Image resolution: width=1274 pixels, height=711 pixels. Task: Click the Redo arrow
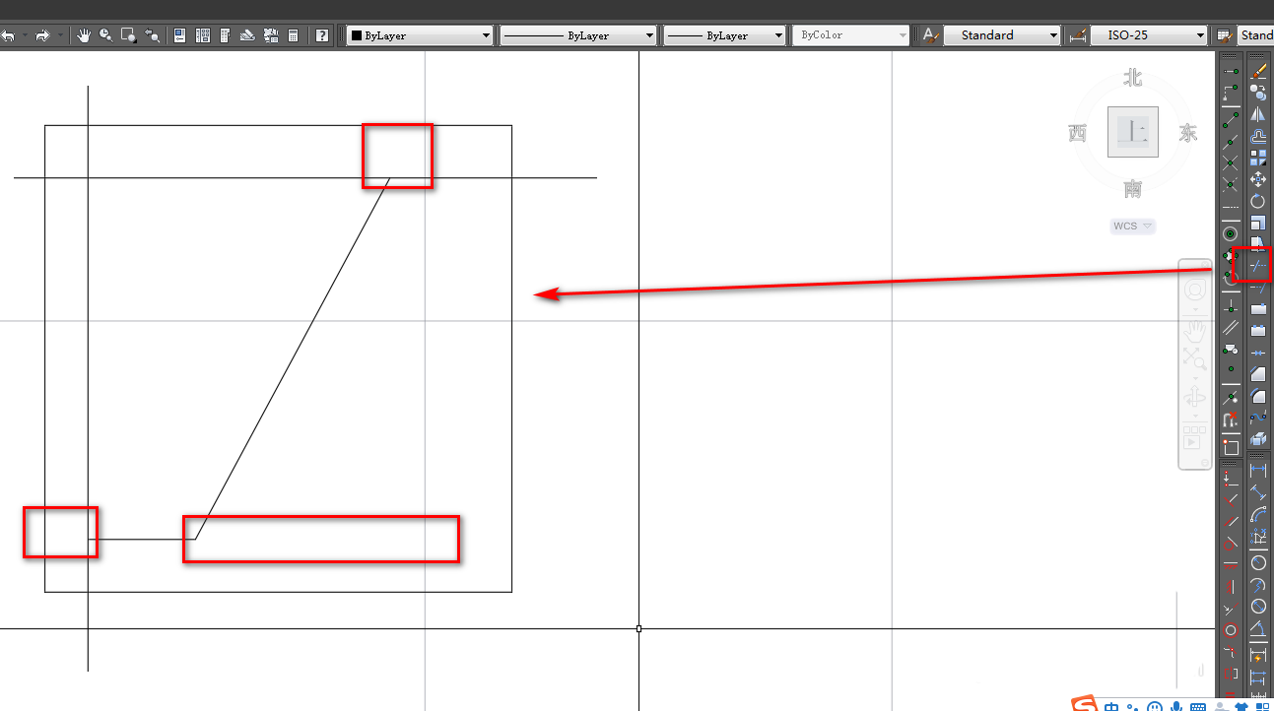point(42,35)
